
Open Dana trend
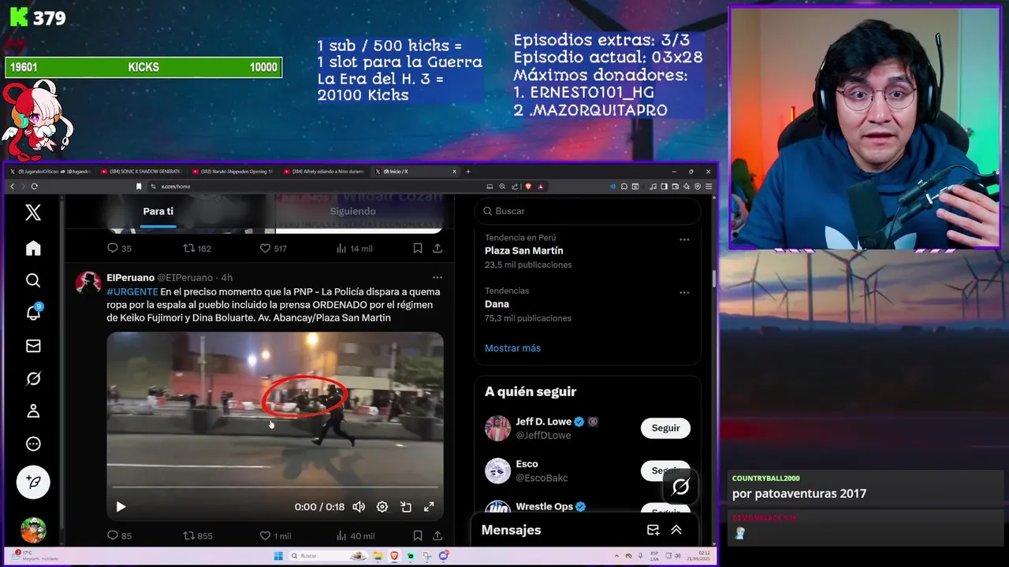pos(497,304)
